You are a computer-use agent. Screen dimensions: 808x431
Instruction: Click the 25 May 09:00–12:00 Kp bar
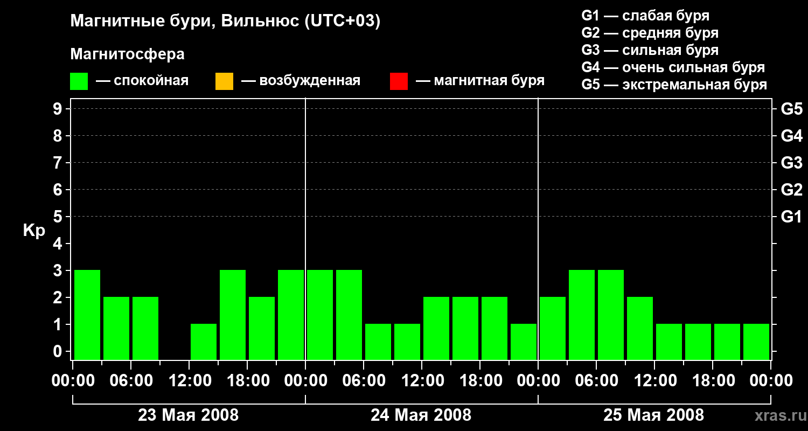640,328
